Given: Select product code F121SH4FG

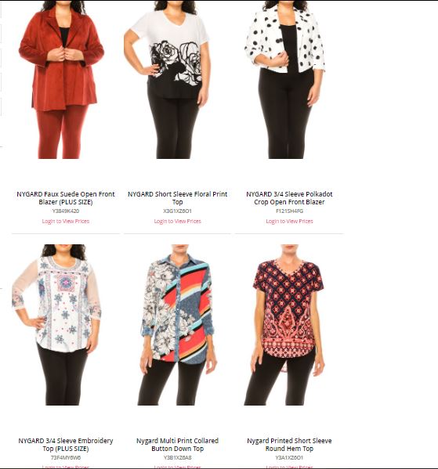Looking at the screenshot, I should 289,211.
